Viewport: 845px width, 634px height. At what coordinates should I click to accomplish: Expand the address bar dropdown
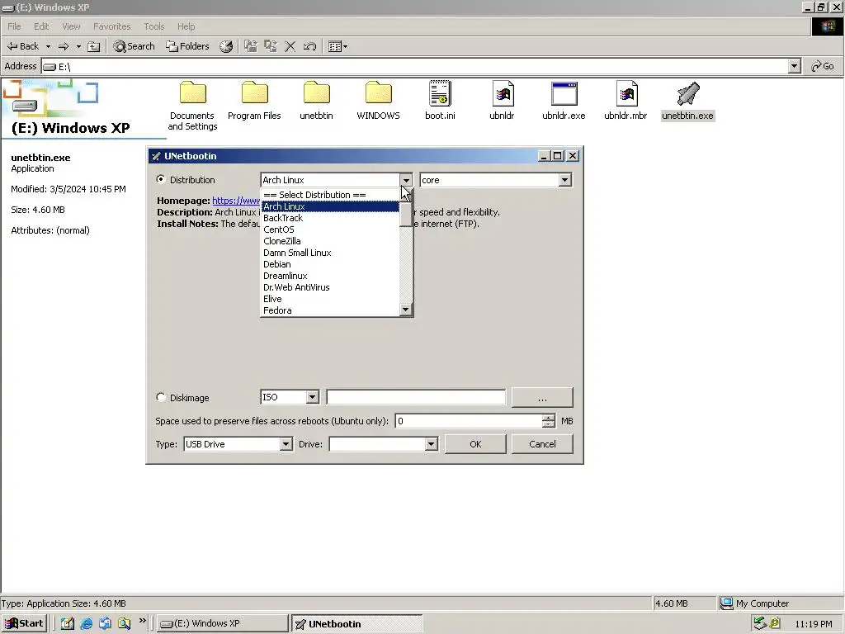click(x=794, y=66)
